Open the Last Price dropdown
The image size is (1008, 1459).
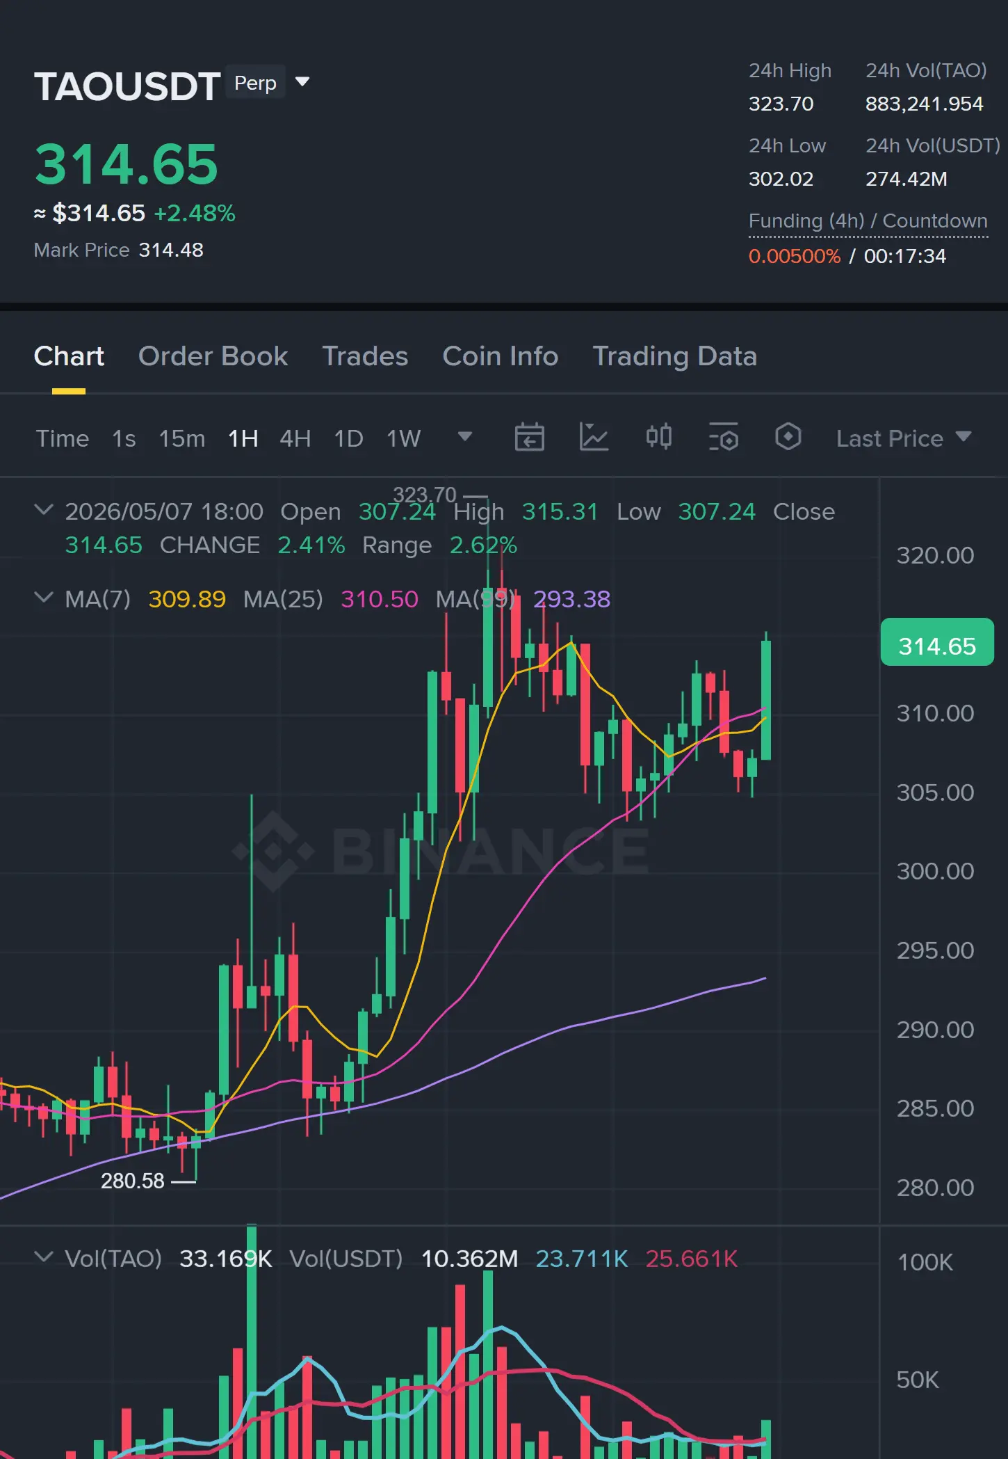pos(904,438)
